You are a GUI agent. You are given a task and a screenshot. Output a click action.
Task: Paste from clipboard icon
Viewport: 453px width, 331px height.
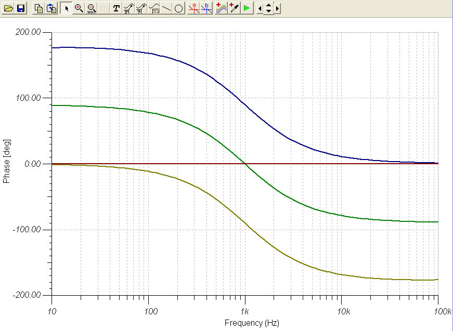[51, 8]
